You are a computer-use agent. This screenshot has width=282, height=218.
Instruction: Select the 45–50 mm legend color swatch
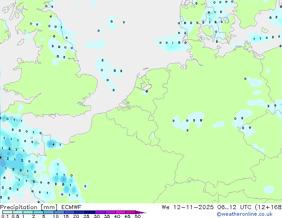pos(131,212)
